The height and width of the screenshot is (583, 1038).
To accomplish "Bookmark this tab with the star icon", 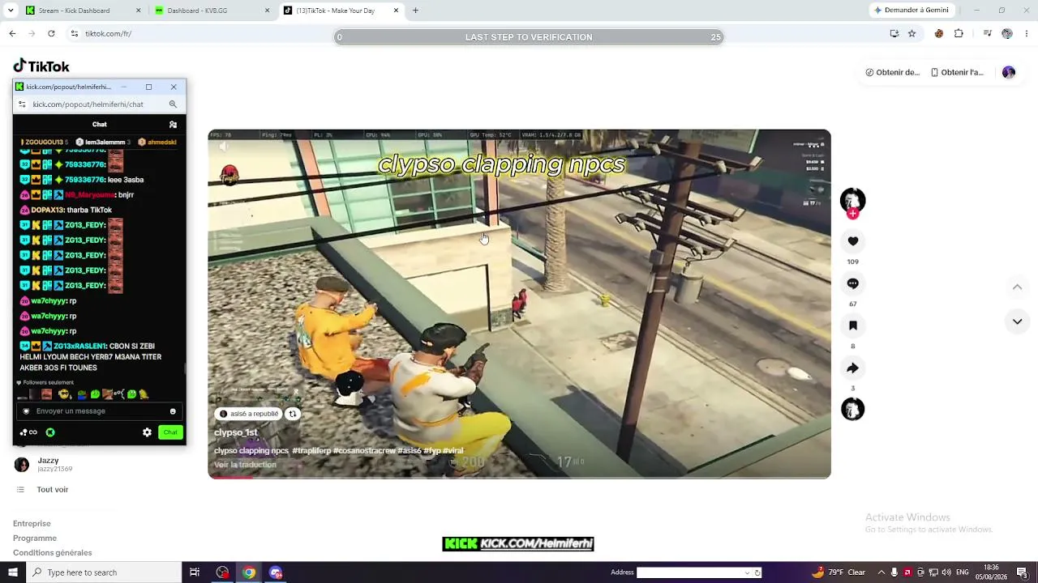I will click(x=911, y=34).
